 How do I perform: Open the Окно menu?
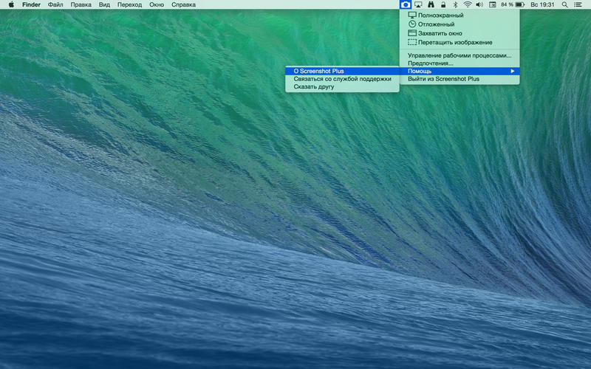point(157,4)
